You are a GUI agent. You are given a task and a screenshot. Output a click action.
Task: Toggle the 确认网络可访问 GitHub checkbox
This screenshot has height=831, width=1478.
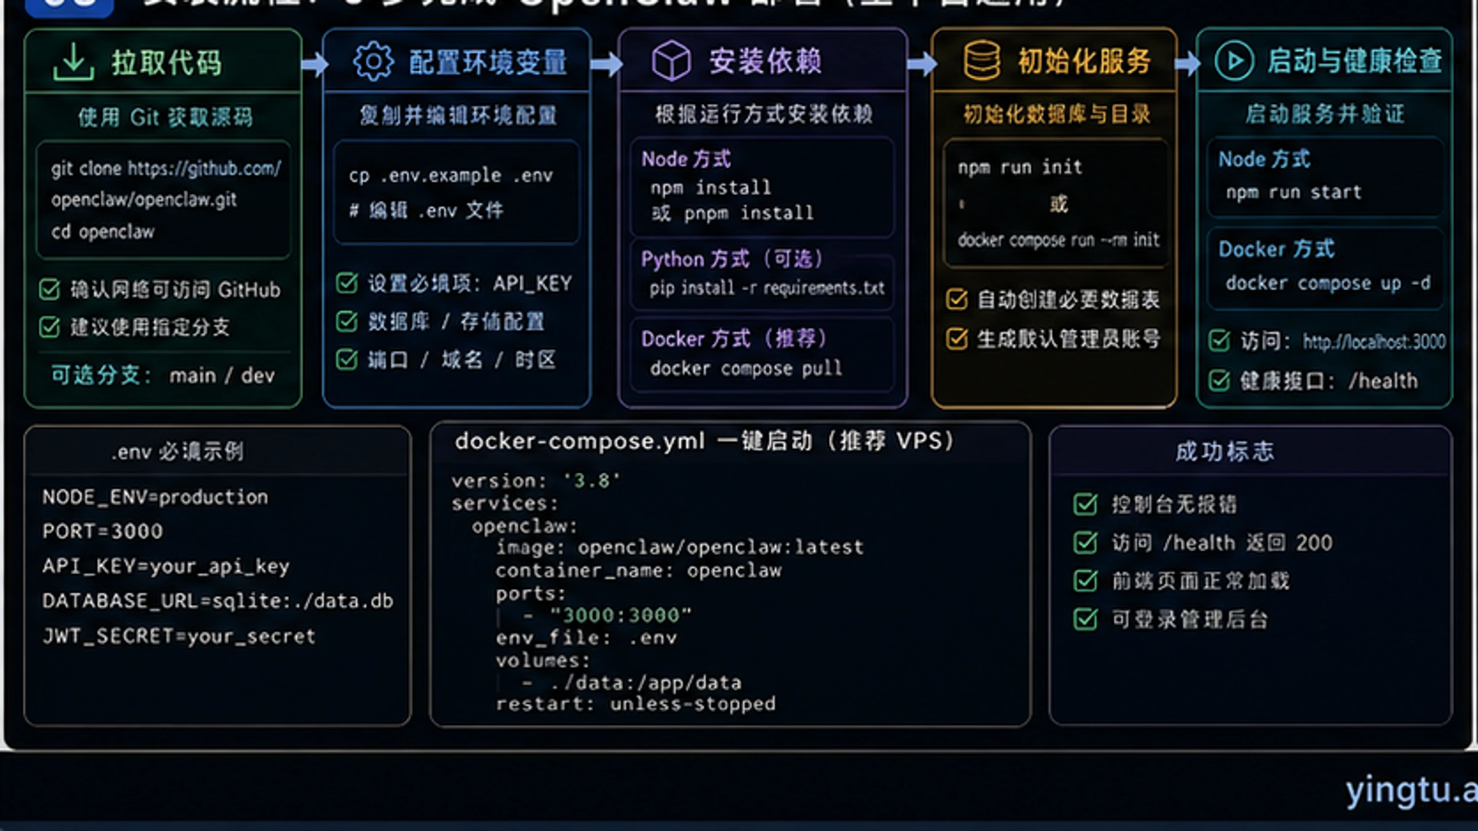coord(49,289)
